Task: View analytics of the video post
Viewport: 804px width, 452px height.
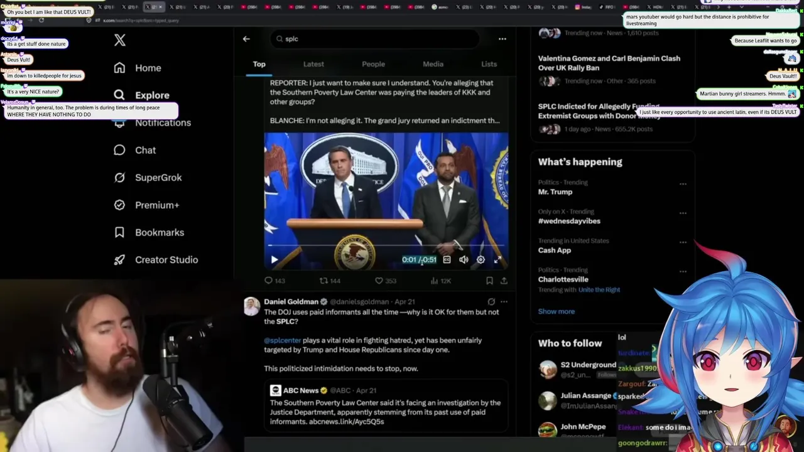Action: point(441,281)
